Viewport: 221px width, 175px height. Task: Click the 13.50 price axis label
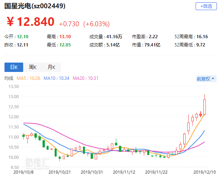pos(13,87)
